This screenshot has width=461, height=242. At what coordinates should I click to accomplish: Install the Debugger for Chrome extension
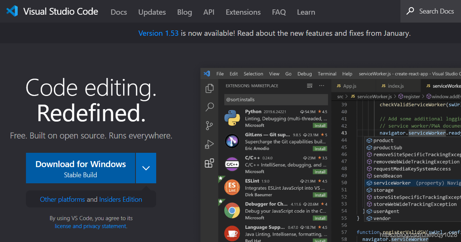[320, 218]
